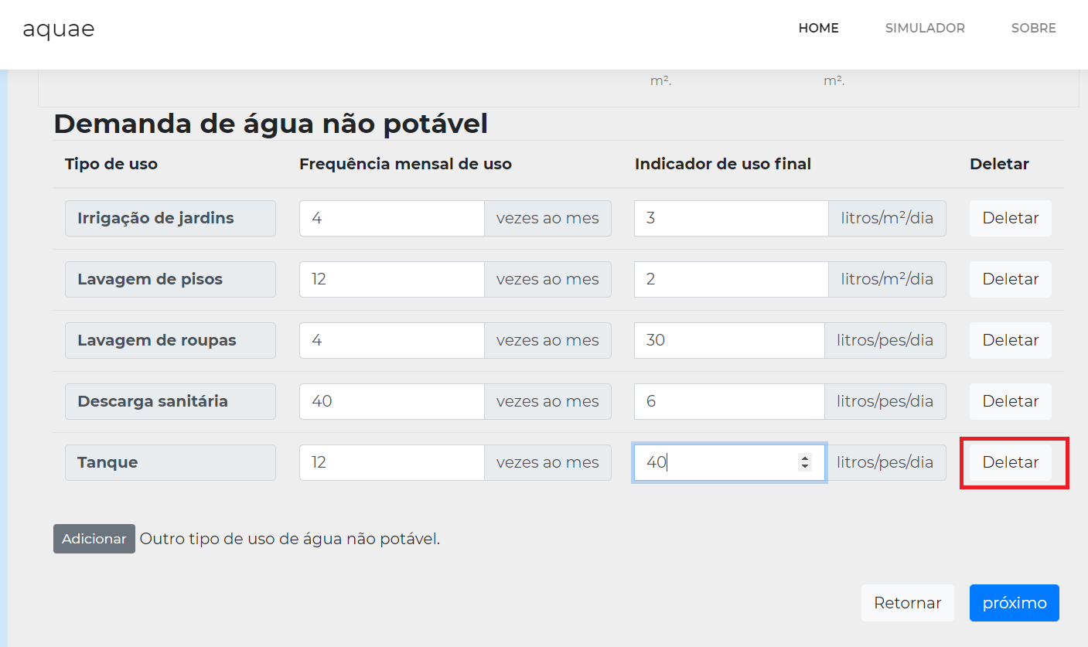Click the Retornar button

click(907, 603)
